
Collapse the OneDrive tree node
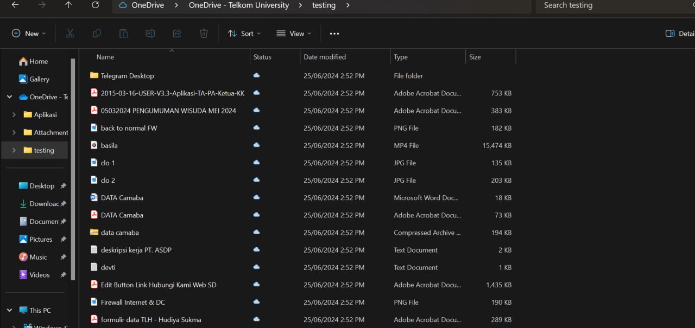[x=9, y=97]
